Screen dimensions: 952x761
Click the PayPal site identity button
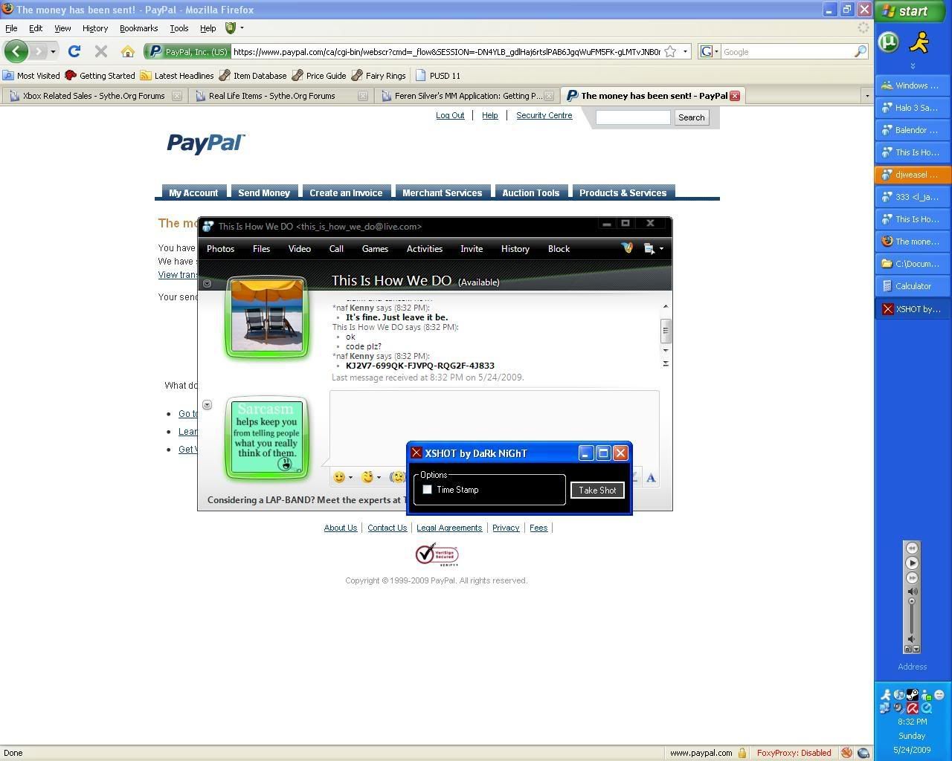tap(187, 51)
